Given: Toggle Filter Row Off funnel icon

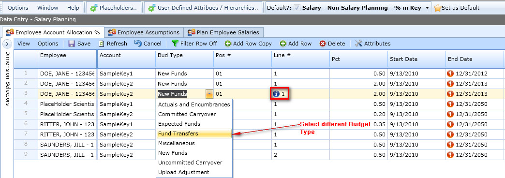Looking at the screenshot, I should [x=175, y=44].
